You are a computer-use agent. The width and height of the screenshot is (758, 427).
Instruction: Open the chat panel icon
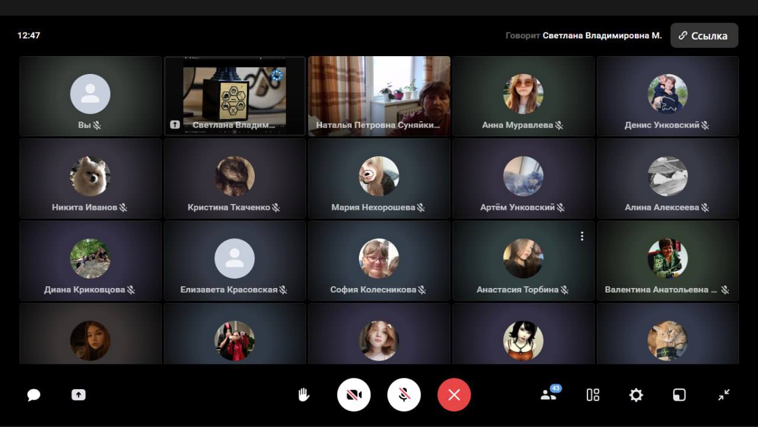tap(34, 395)
